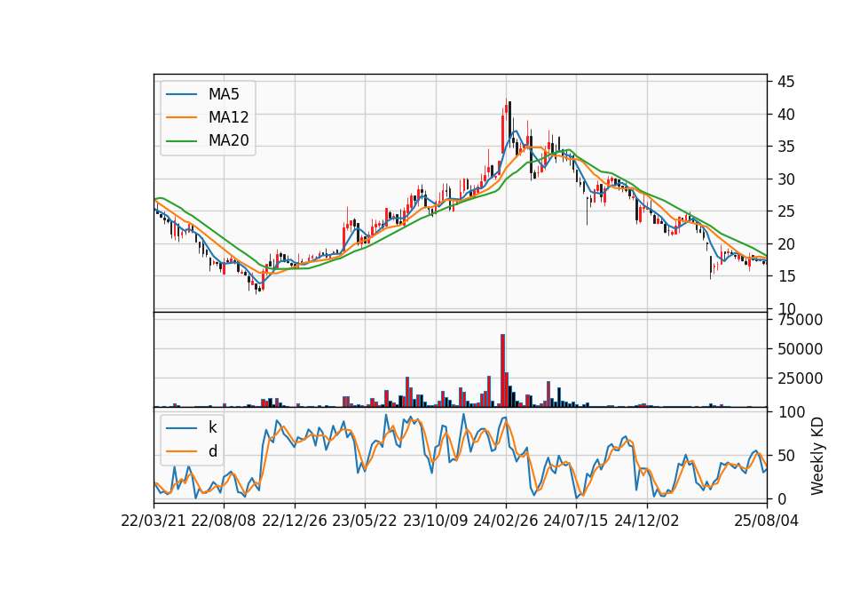Screen dimensions: 852x613
Task: Click the MA20 legend label
Action: [x=228, y=140]
